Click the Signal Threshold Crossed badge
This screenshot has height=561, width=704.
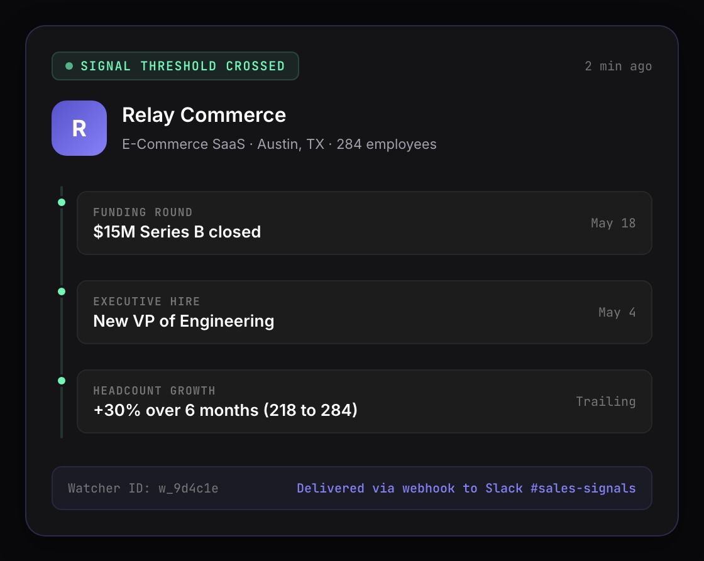coord(175,66)
